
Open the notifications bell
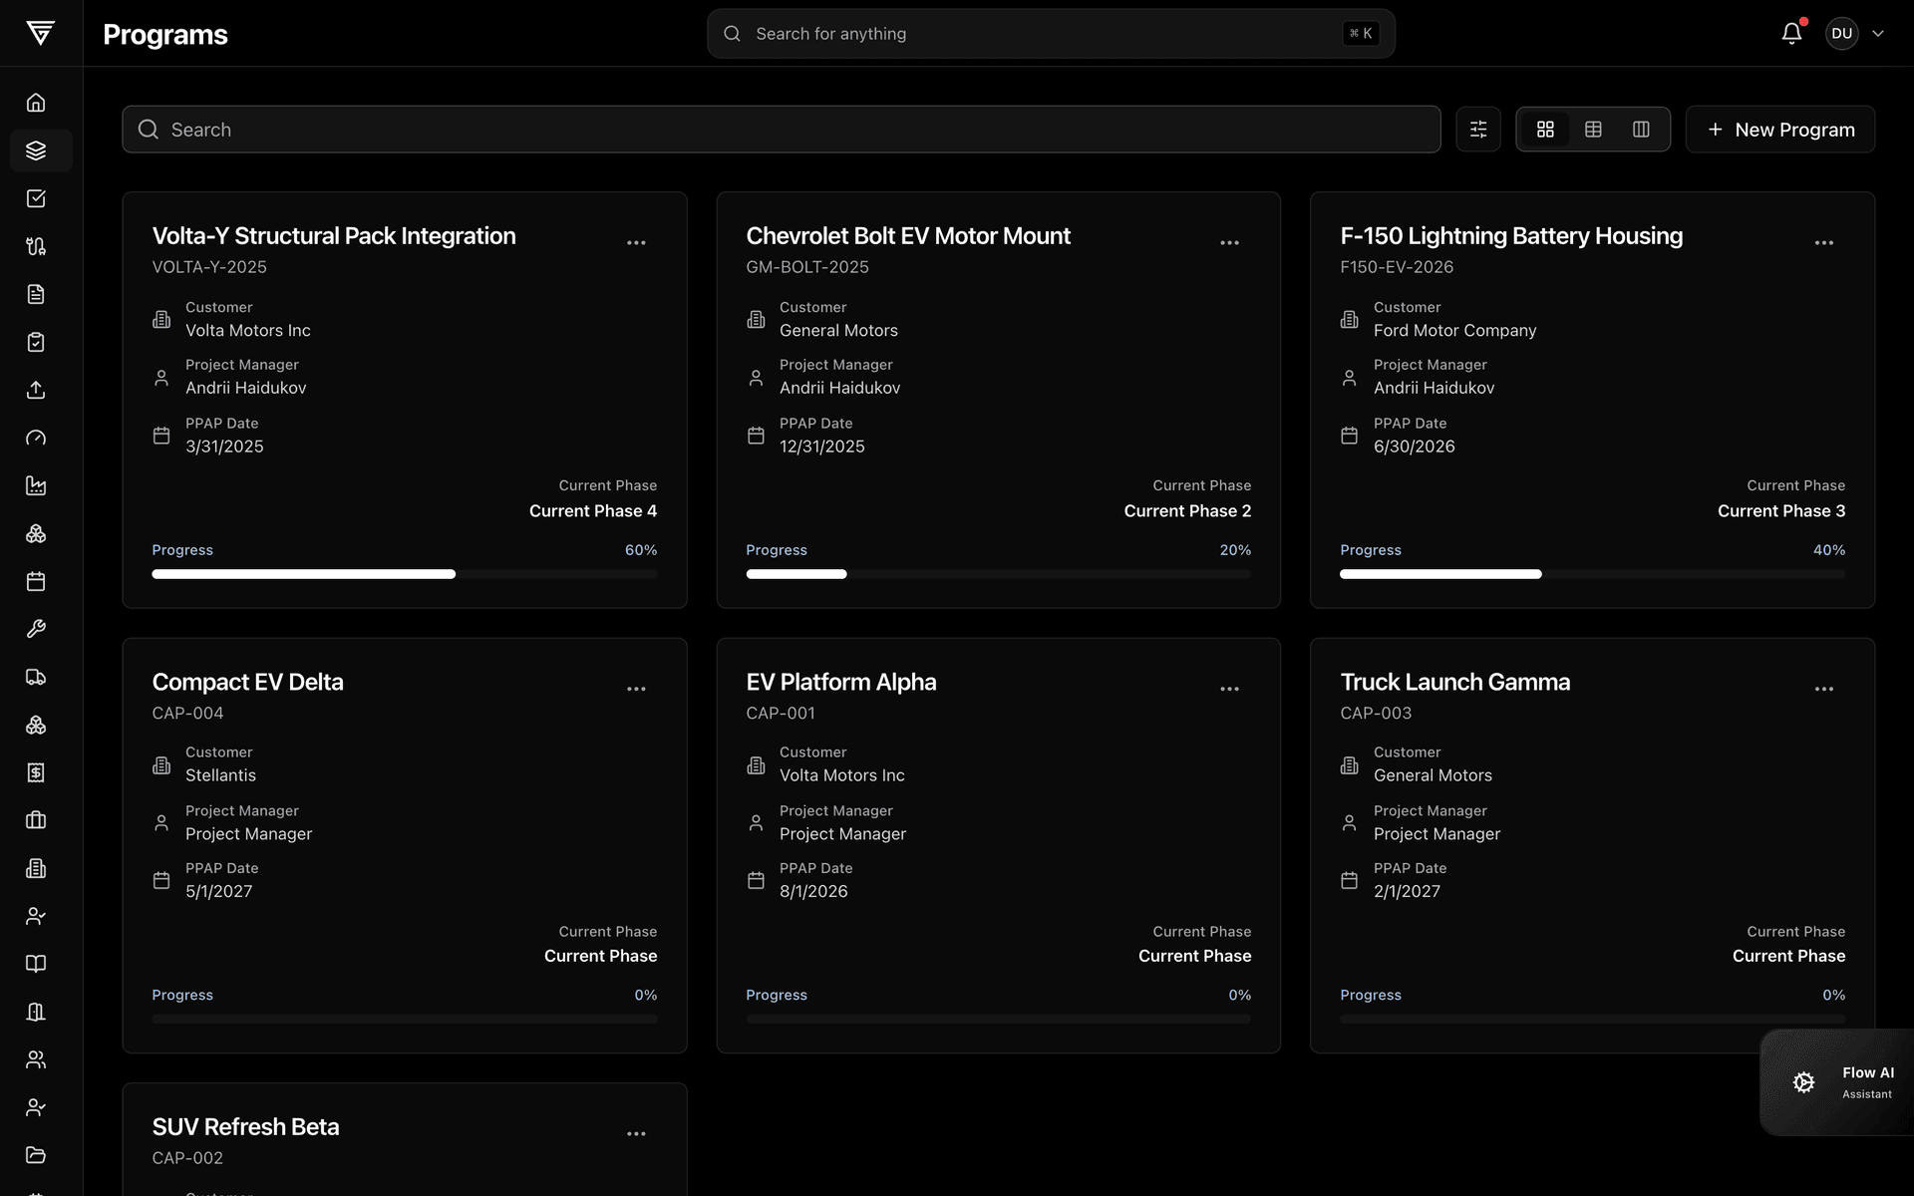coord(1791,33)
